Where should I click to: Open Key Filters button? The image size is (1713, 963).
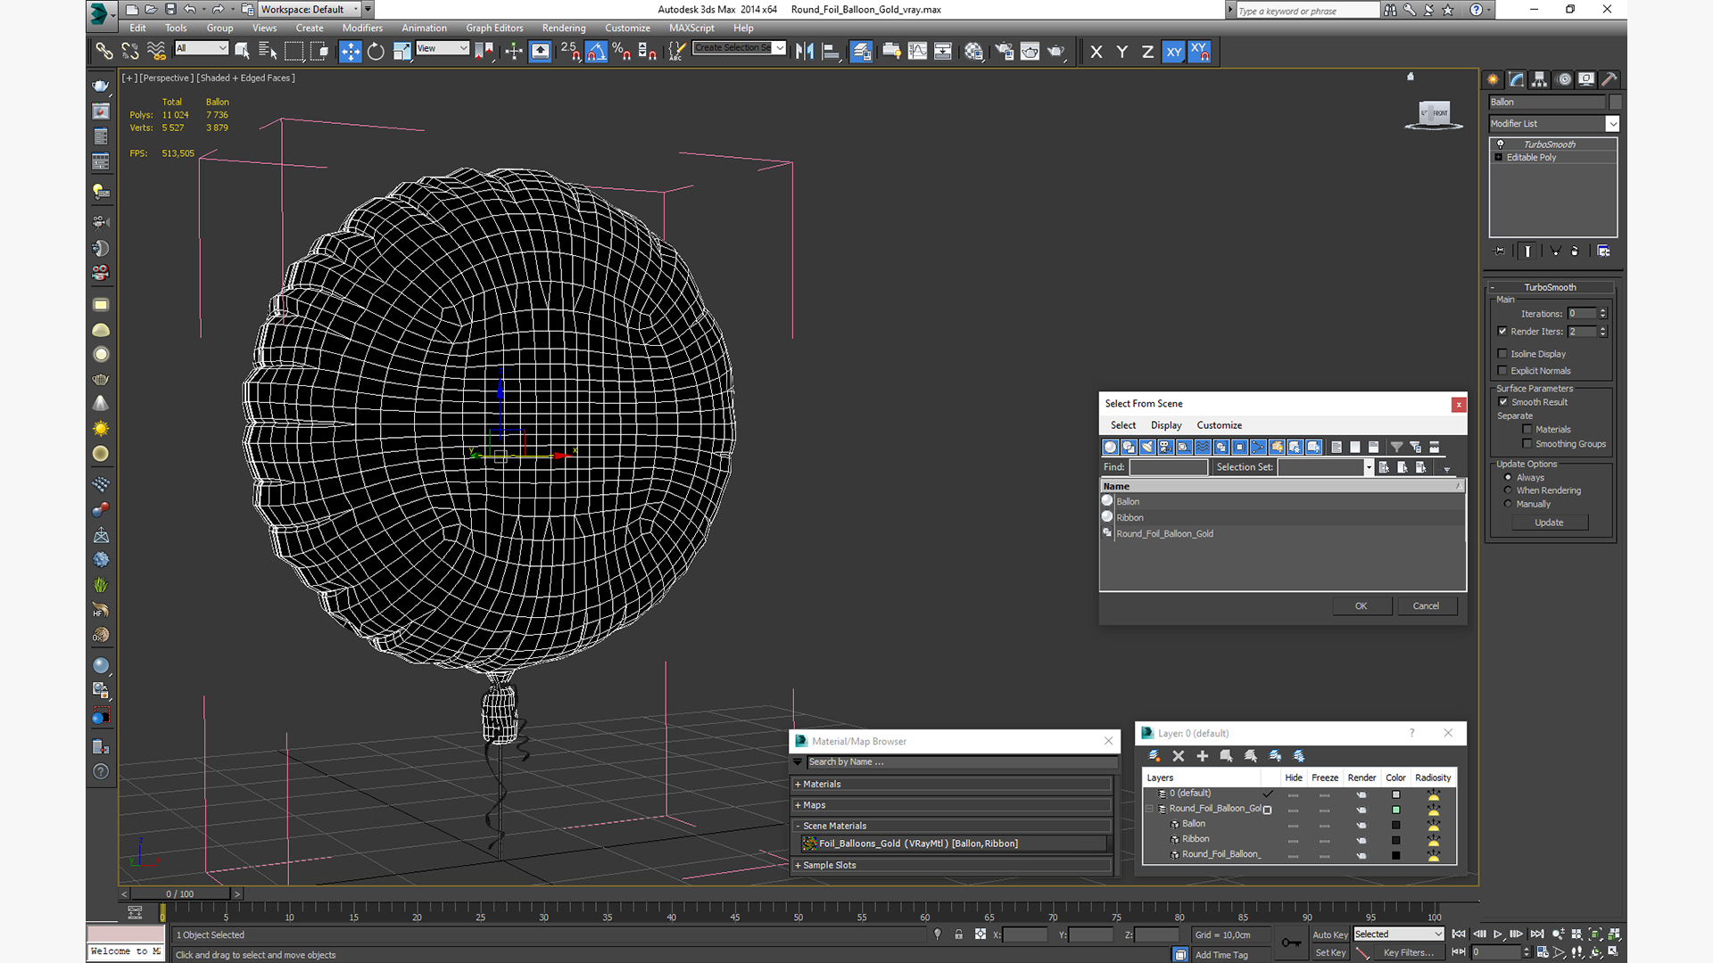1408,952
